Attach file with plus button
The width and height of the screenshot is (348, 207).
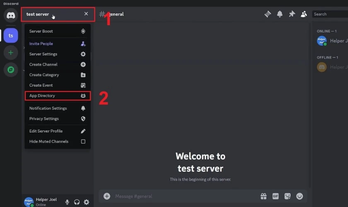[107, 196]
